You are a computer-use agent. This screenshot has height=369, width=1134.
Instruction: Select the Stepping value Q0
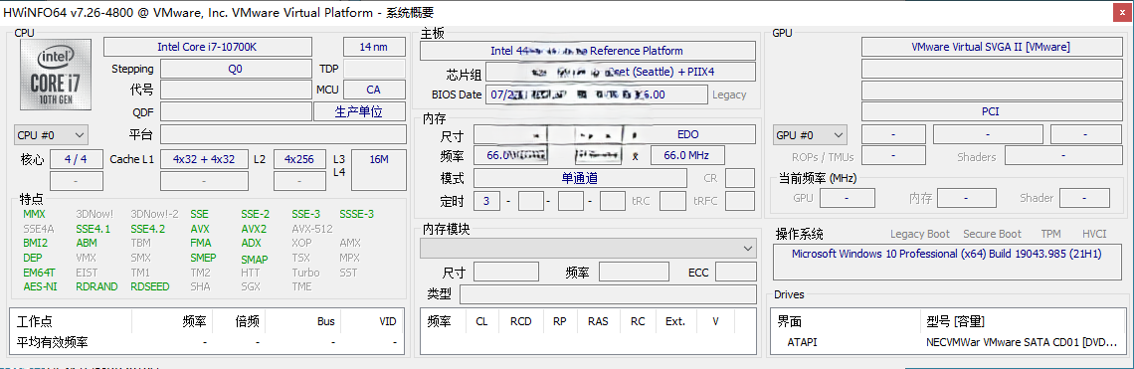[x=235, y=69]
